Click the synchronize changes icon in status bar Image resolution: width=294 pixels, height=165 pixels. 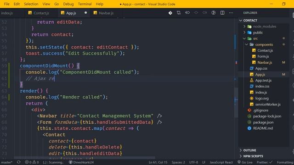[18, 162]
